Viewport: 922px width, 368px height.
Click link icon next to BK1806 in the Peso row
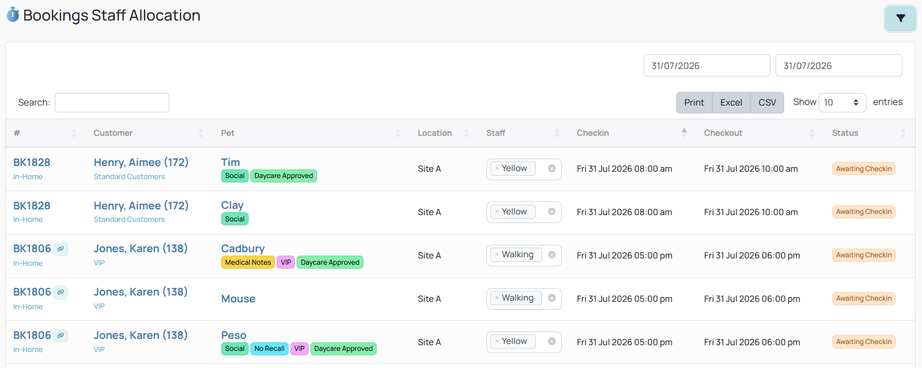[61, 335]
